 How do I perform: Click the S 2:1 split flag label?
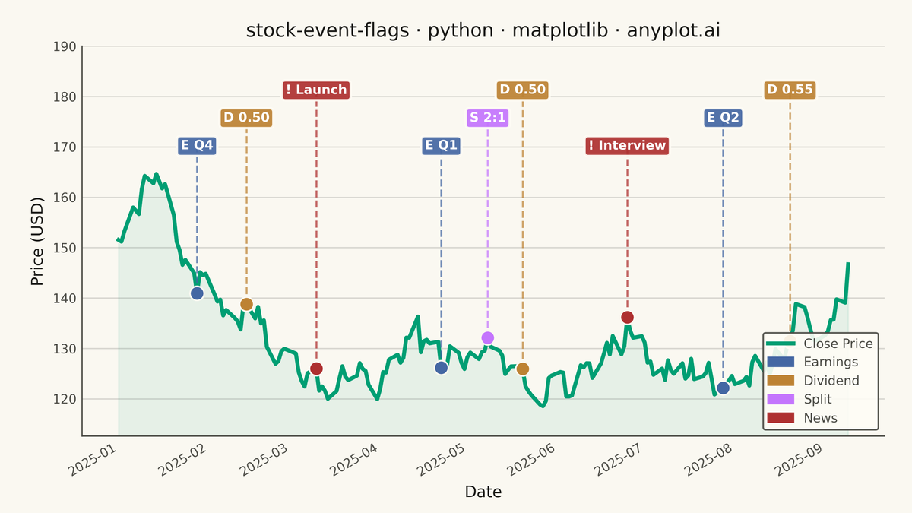tap(487, 118)
